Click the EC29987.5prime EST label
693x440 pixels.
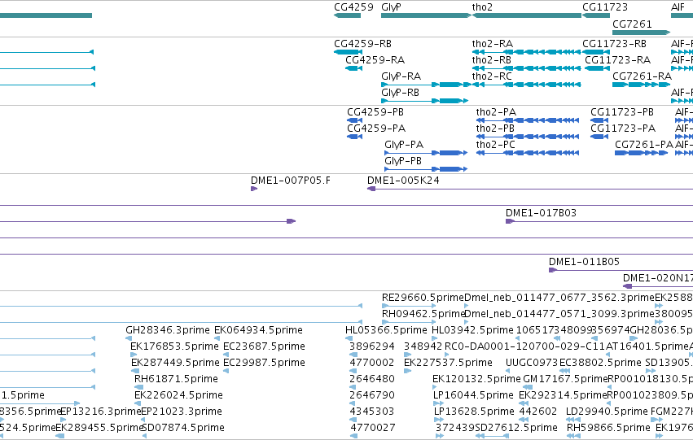point(265,363)
